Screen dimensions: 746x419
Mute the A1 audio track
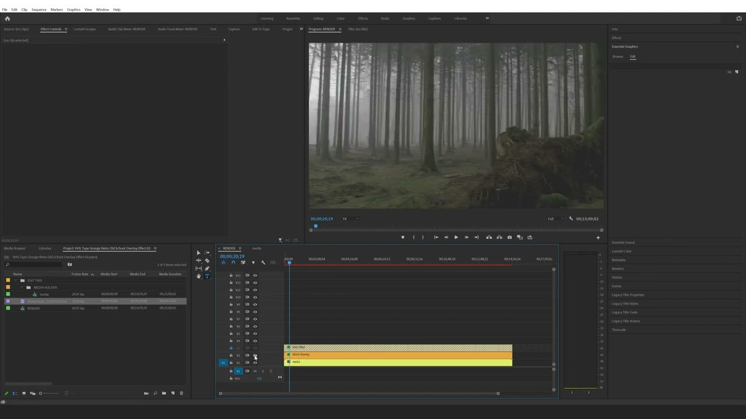(255, 371)
